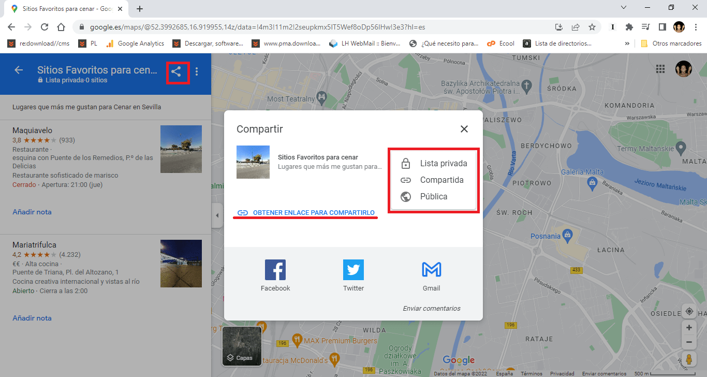Open Lista de directorios bookmark
Screen dimensions: 707x377
pos(557,44)
